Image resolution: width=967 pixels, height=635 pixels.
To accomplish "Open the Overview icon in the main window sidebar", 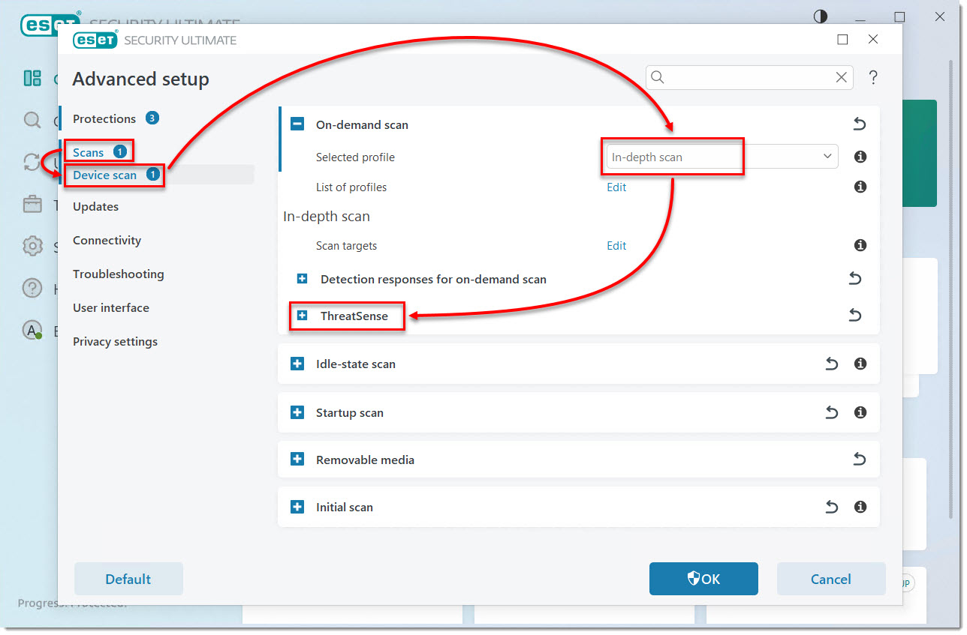I will pyautogui.click(x=32, y=78).
